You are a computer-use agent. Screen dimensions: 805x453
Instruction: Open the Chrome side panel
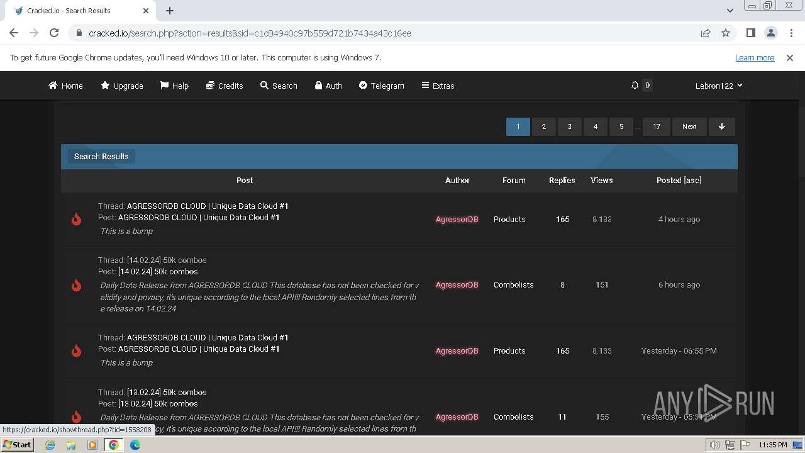point(750,33)
